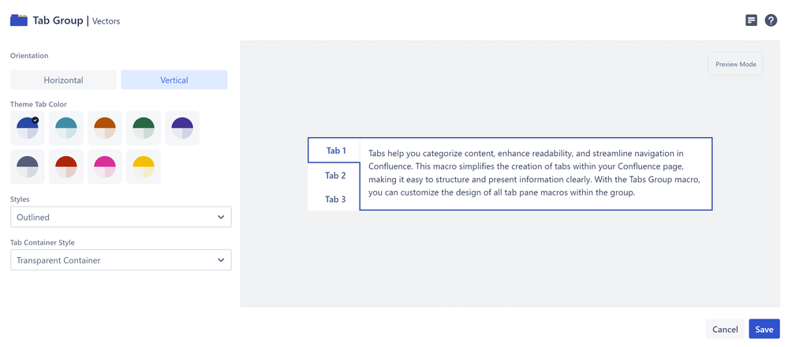
Task: Switch orientation to Horizontal
Action: pos(63,80)
